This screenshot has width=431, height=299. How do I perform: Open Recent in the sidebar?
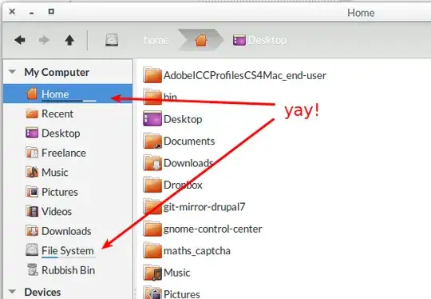pyautogui.click(x=57, y=114)
